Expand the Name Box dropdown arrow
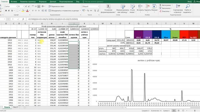Screen dimensions: 200x112 (x=5, y=19)
